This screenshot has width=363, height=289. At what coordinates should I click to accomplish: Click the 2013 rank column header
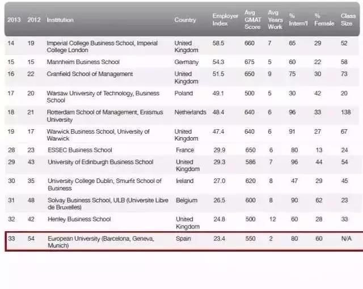pyautogui.click(x=14, y=20)
